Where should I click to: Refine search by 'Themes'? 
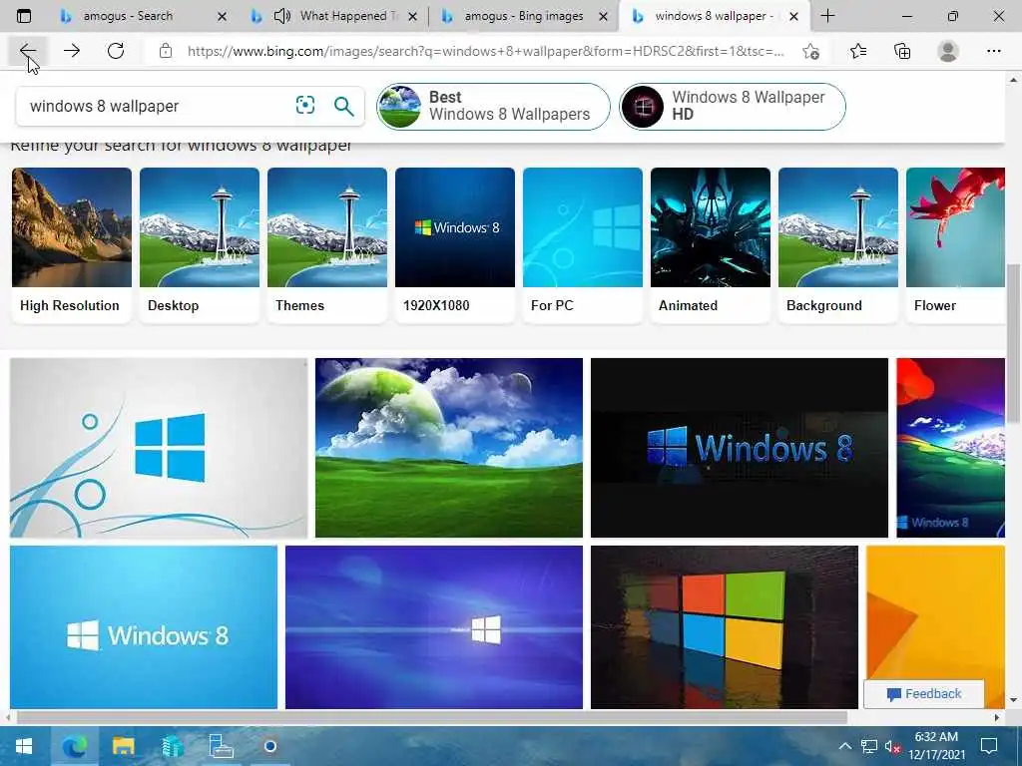coord(327,245)
